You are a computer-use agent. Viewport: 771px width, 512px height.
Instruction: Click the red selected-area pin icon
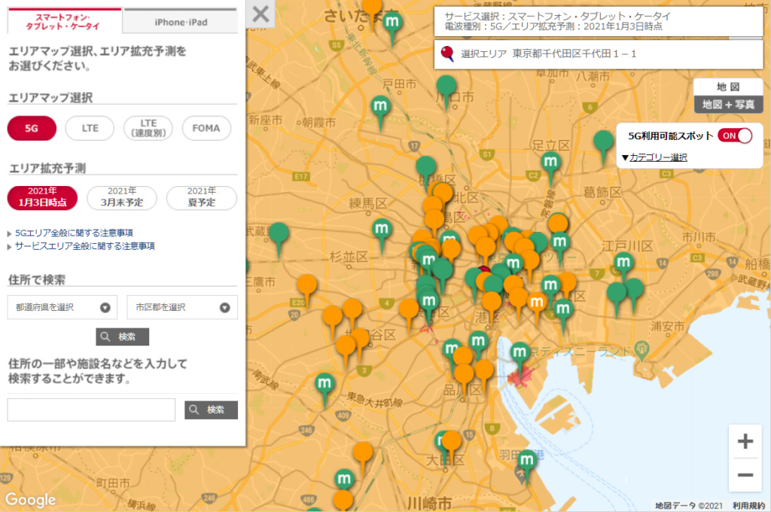(x=447, y=53)
